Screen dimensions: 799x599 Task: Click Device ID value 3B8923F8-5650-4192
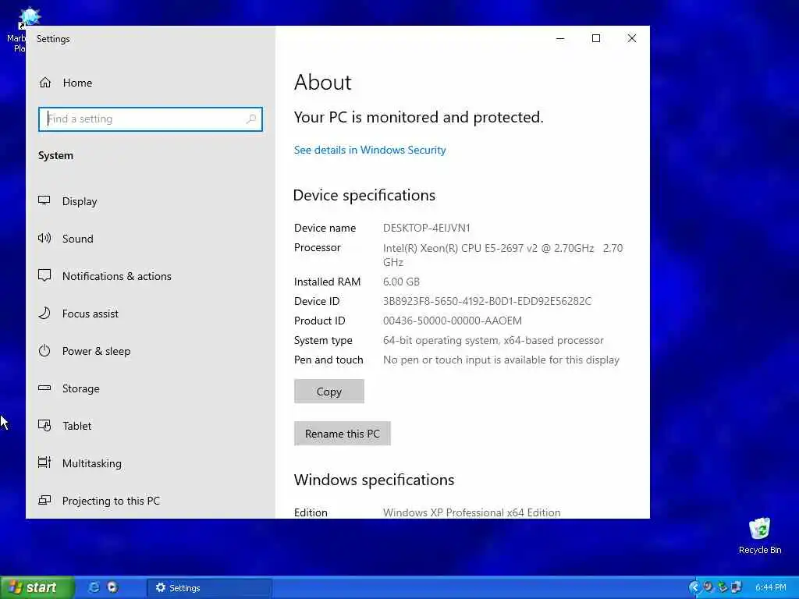(x=487, y=301)
